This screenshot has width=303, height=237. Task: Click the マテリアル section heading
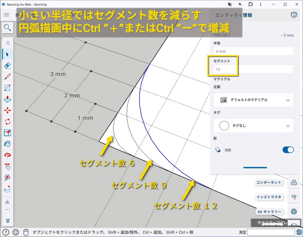[222, 79]
